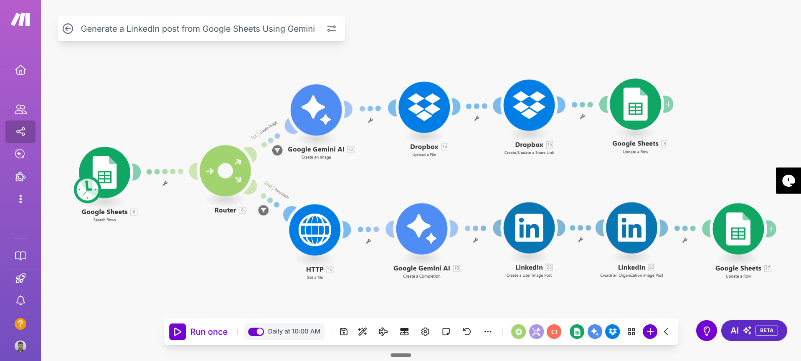Click the Auto-align magic wand icon
The width and height of the screenshot is (801, 361).
[362, 332]
